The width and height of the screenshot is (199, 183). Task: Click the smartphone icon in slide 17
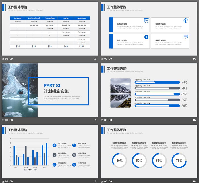click(54, 155)
